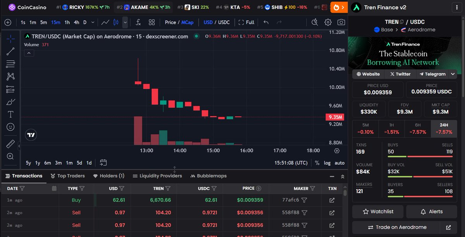
Task: Select the ruler measure tool
Action: (10, 144)
